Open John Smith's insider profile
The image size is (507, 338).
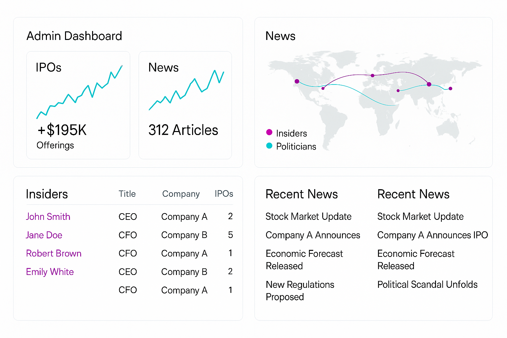(x=48, y=217)
